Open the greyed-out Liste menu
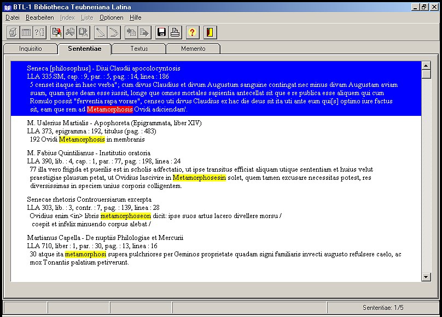Image resolution: width=442 pixels, height=317 pixels. click(87, 17)
